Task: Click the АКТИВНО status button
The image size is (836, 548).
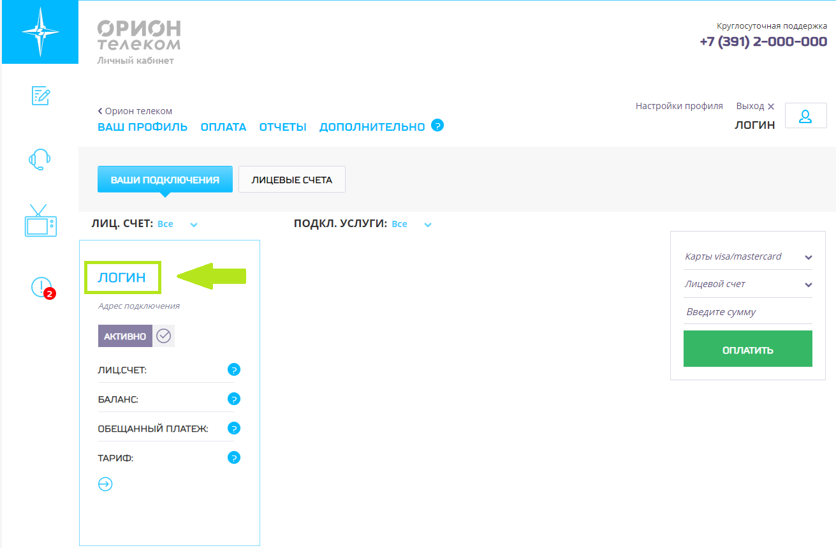Action: point(125,336)
